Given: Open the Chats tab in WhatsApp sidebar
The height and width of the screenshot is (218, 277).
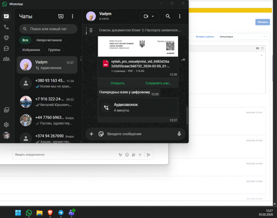Looking at the screenshot, I should pyautogui.click(x=6, y=16).
